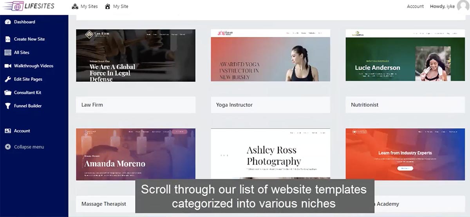Image resolution: width=470 pixels, height=217 pixels.
Task: Click the Account link in top bar
Action: point(415,6)
